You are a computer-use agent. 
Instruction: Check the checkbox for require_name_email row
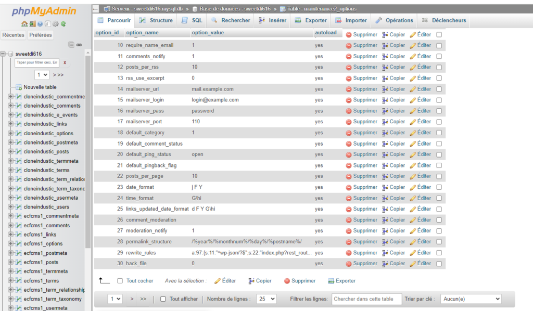coord(439,46)
